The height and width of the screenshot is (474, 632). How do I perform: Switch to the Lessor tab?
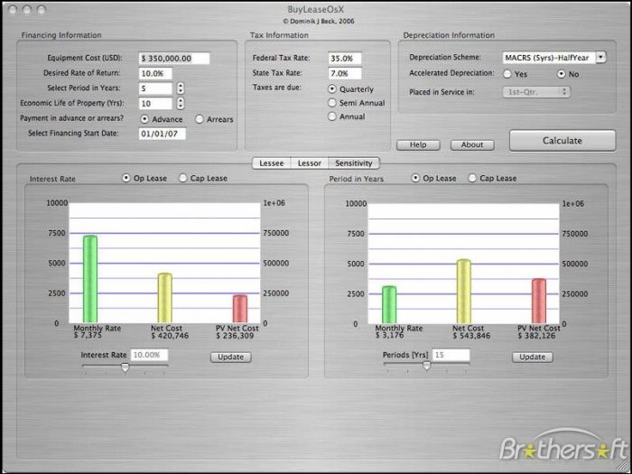click(x=310, y=163)
